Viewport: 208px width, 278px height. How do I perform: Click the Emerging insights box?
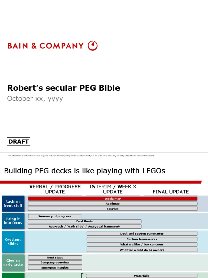pos(55,268)
